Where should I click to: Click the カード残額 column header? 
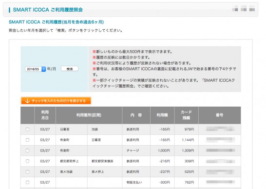(186, 115)
